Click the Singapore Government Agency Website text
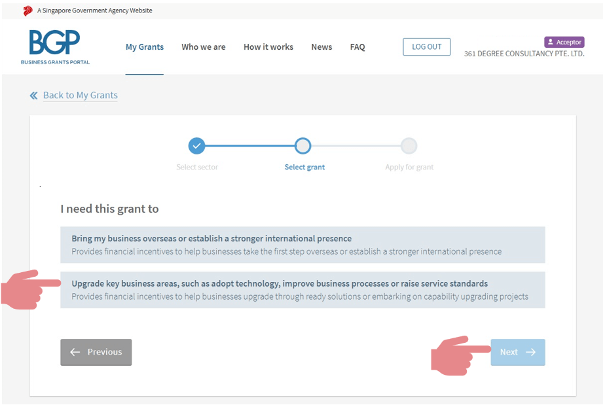 point(95,10)
